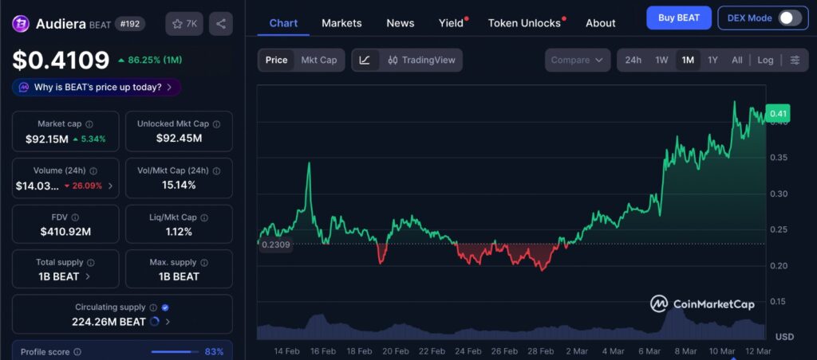Image resolution: width=817 pixels, height=360 pixels.
Task: Click the Profile score progress bar
Action: pos(175,352)
